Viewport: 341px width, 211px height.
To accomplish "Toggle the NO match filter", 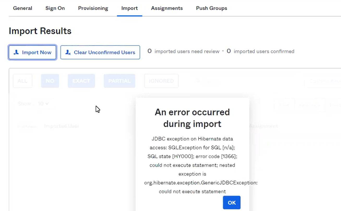I will pyautogui.click(x=50, y=81).
